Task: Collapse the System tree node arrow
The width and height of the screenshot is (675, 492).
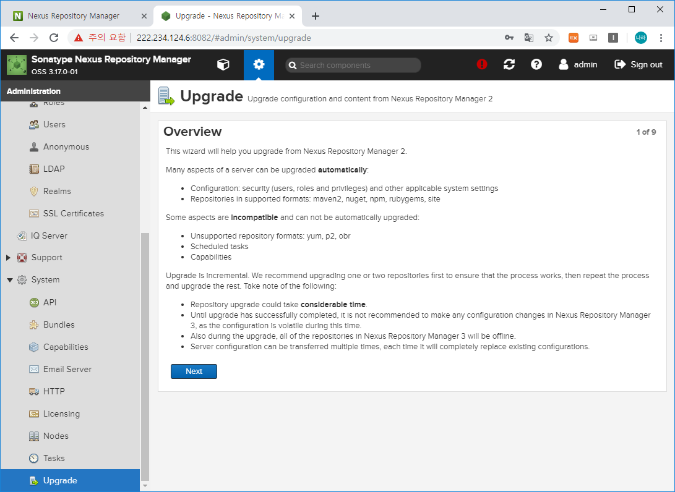Action: tap(9, 280)
